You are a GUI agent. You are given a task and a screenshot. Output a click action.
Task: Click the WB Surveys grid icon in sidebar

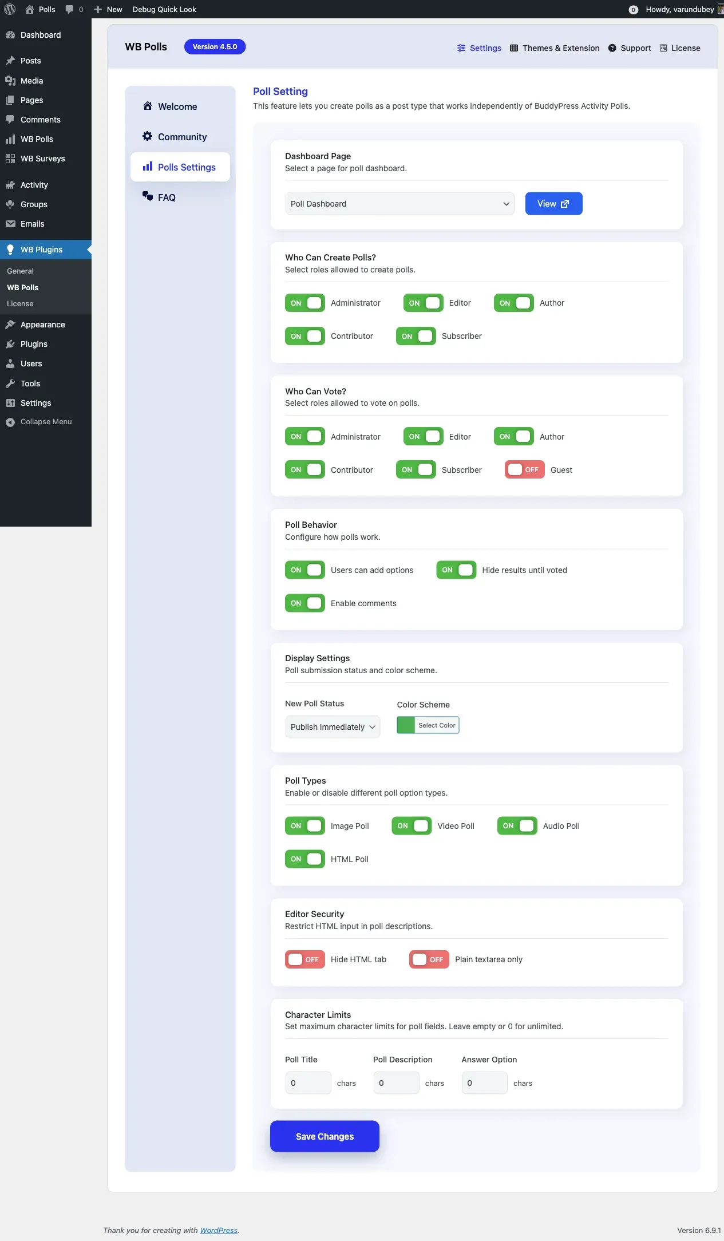tap(10, 159)
